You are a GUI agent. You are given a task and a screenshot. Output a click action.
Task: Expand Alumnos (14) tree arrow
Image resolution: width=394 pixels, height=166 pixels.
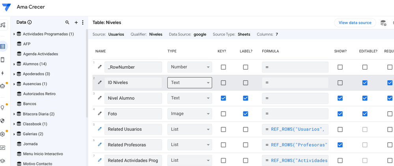pos(14,64)
